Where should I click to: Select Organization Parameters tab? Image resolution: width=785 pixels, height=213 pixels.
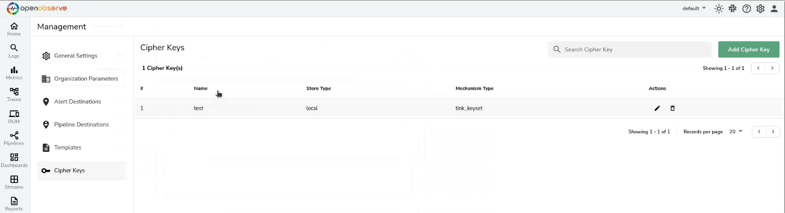click(82, 79)
